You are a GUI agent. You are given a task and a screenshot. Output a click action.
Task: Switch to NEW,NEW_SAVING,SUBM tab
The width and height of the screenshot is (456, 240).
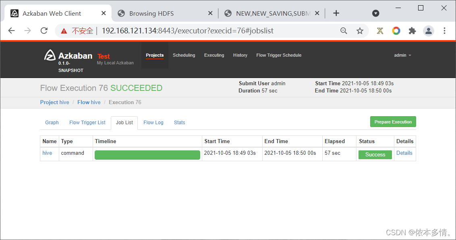(272, 13)
